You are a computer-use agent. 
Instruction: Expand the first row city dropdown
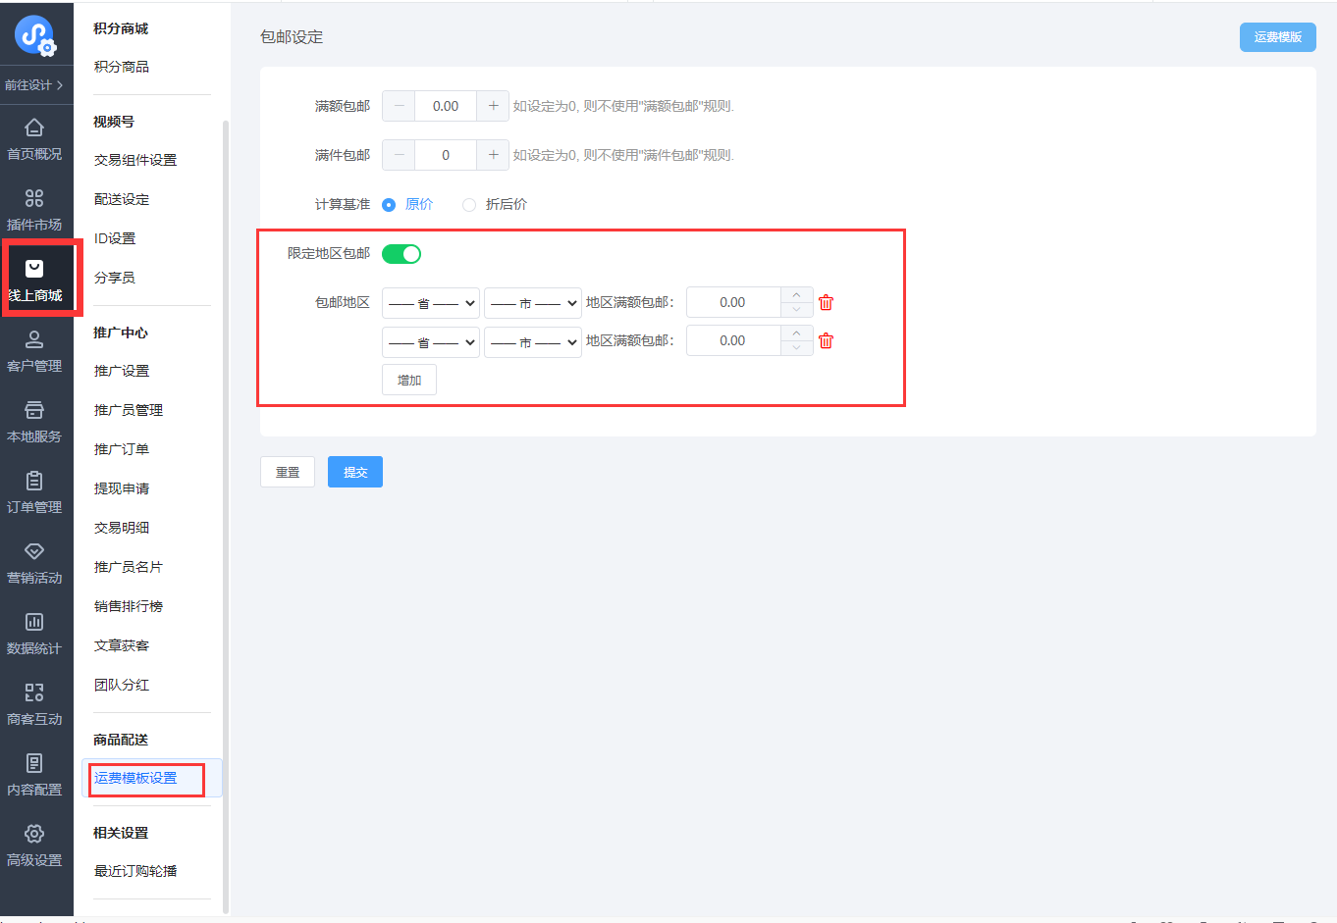pyautogui.click(x=533, y=303)
